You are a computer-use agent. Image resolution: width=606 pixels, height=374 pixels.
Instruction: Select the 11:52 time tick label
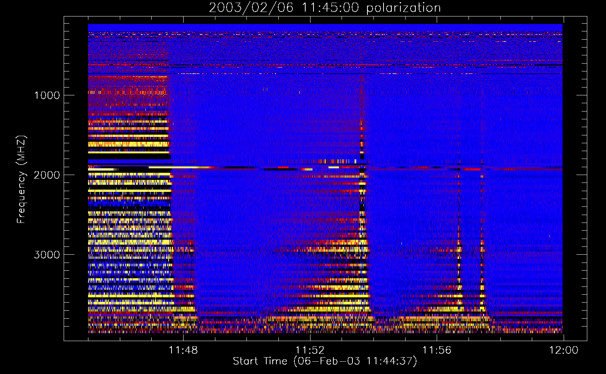[310, 350]
